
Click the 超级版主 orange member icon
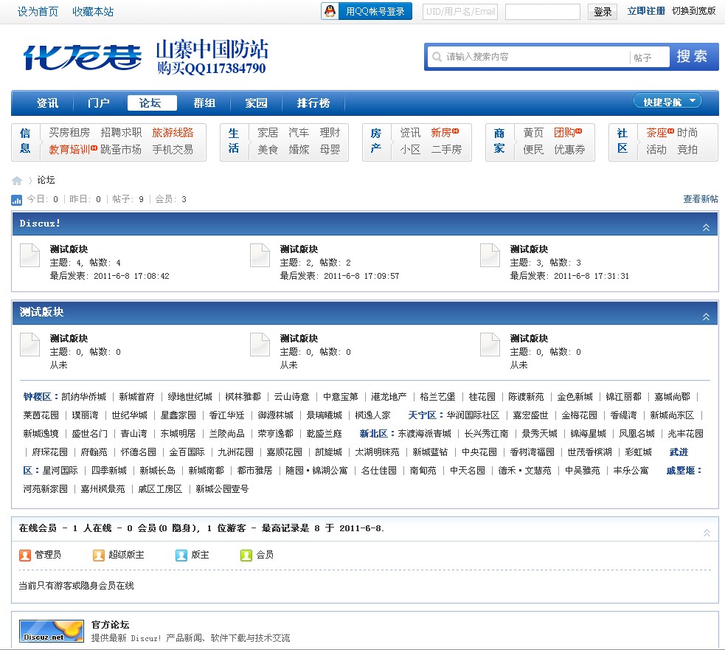tap(99, 555)
